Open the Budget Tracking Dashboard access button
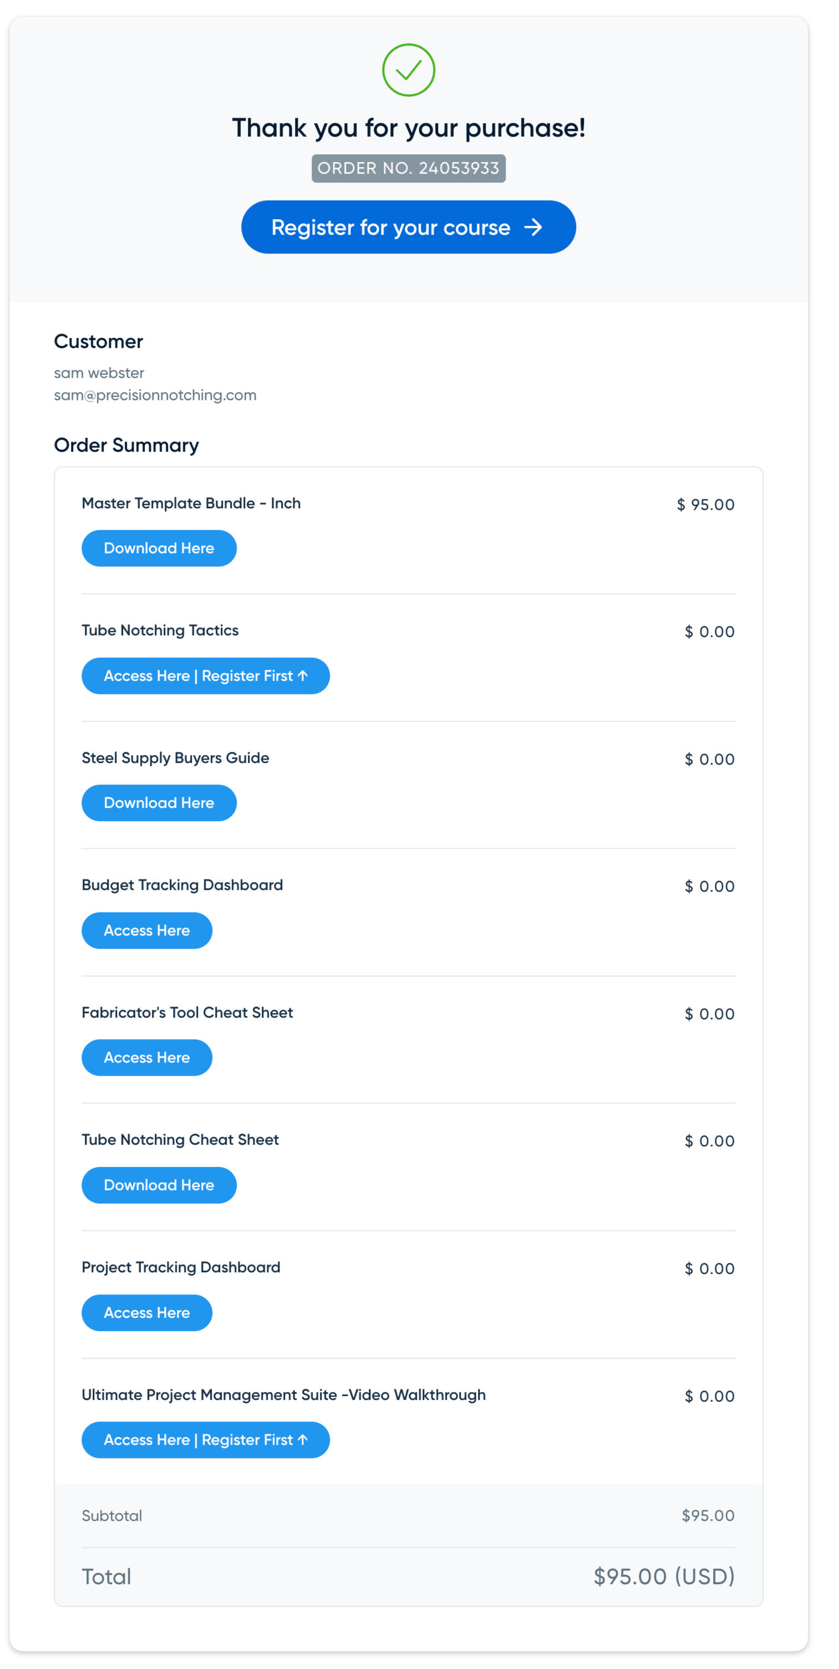839x1669 pixels. tap(147, 930)
